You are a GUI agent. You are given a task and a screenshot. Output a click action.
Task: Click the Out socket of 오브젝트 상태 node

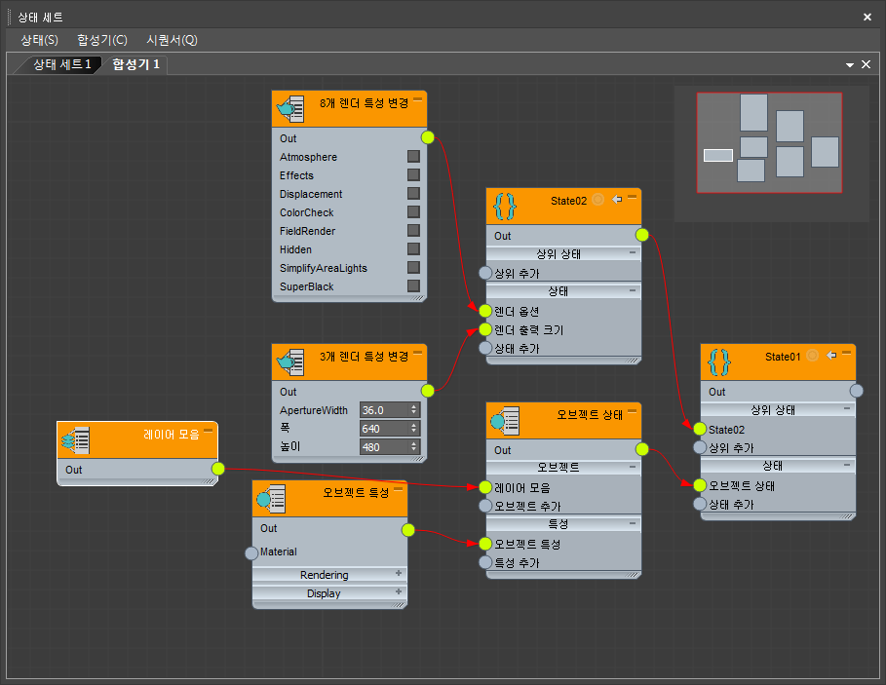(642, 449)
